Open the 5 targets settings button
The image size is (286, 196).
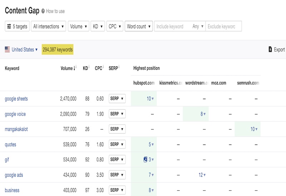click(17, 26)
